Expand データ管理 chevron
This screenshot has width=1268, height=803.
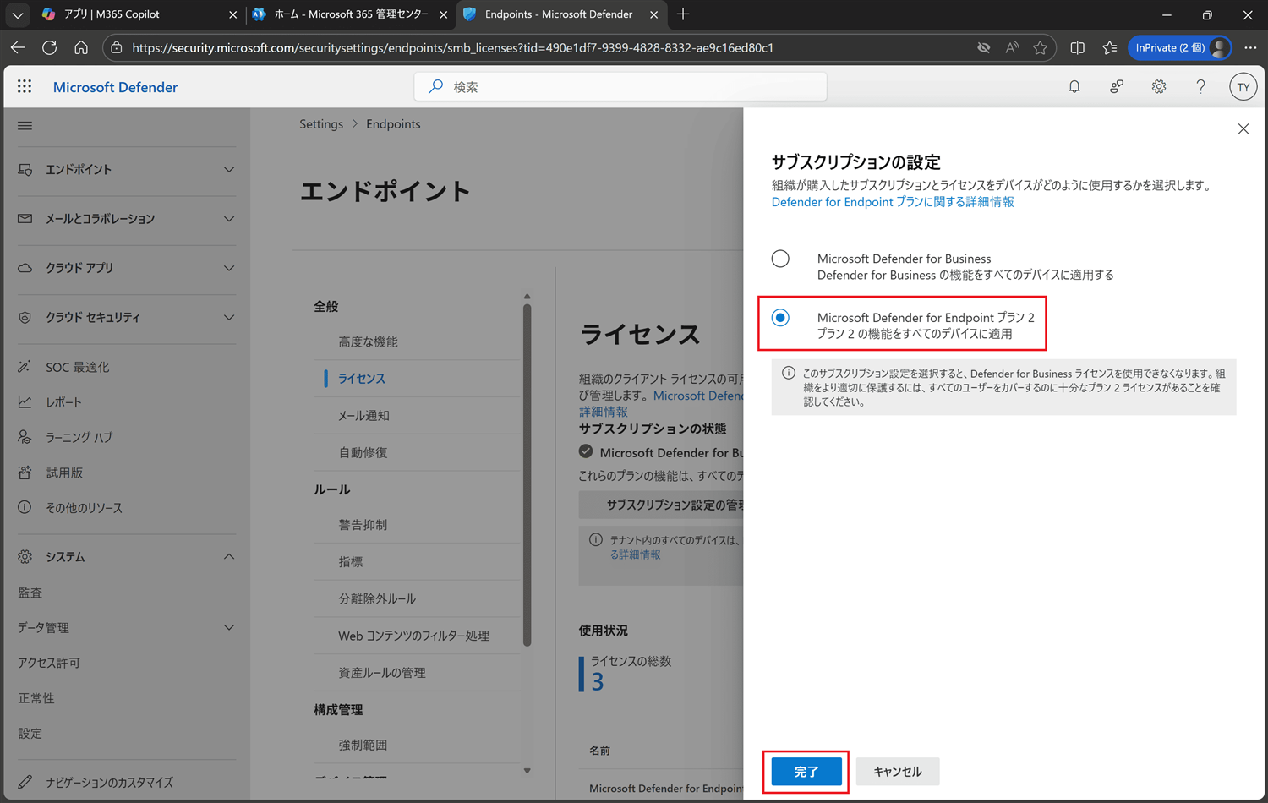pos(229,627)
